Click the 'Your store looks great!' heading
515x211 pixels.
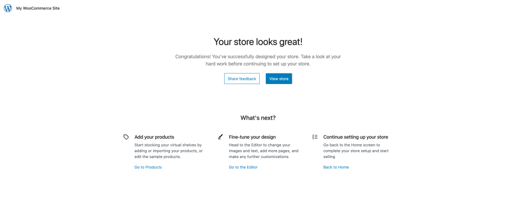click(258, 41)
